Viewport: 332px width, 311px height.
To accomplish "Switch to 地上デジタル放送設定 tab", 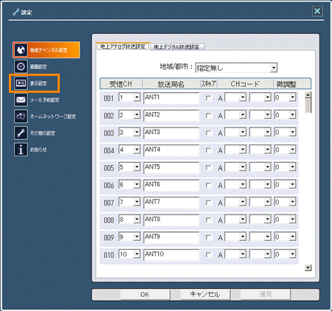I will (x=176, y=46).
